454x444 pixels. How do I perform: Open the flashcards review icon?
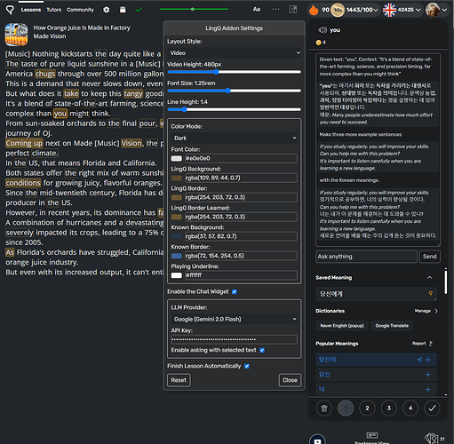[x=432, y=439]
